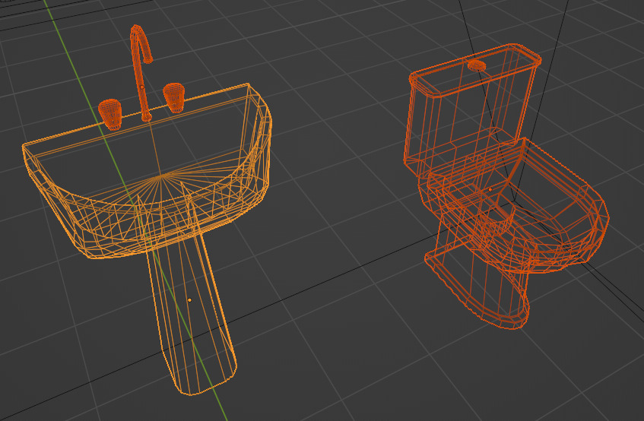Click the sink origin point on the pedestal
The width and height of the screenshot is (644, 421).
click(189, 300)
